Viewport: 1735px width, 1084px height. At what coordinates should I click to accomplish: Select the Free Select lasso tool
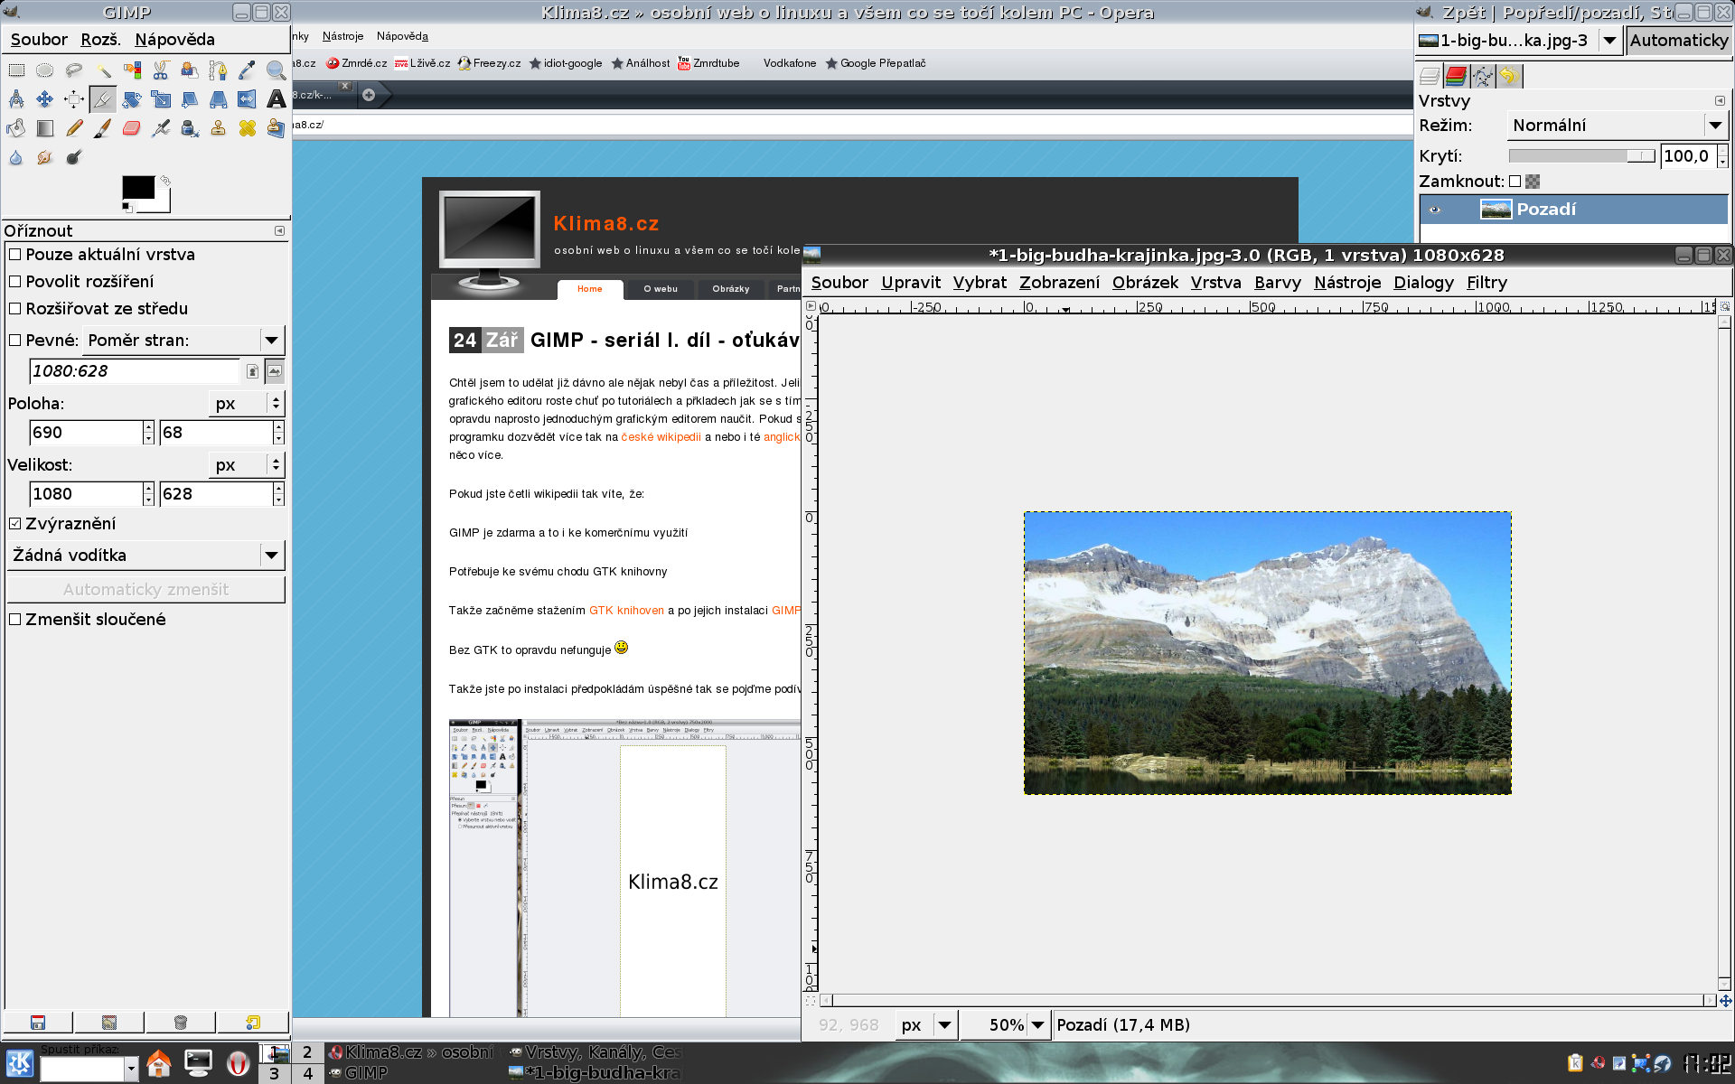point(74,70)
